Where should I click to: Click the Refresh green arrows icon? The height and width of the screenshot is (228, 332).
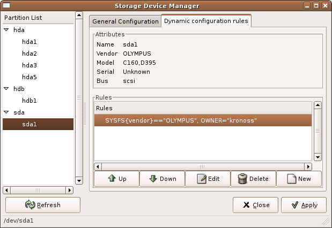(30, 205)
